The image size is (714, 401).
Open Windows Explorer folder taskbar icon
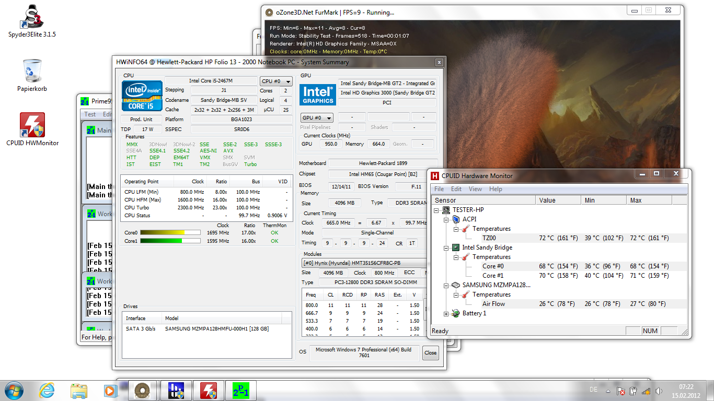pos(79,390)
